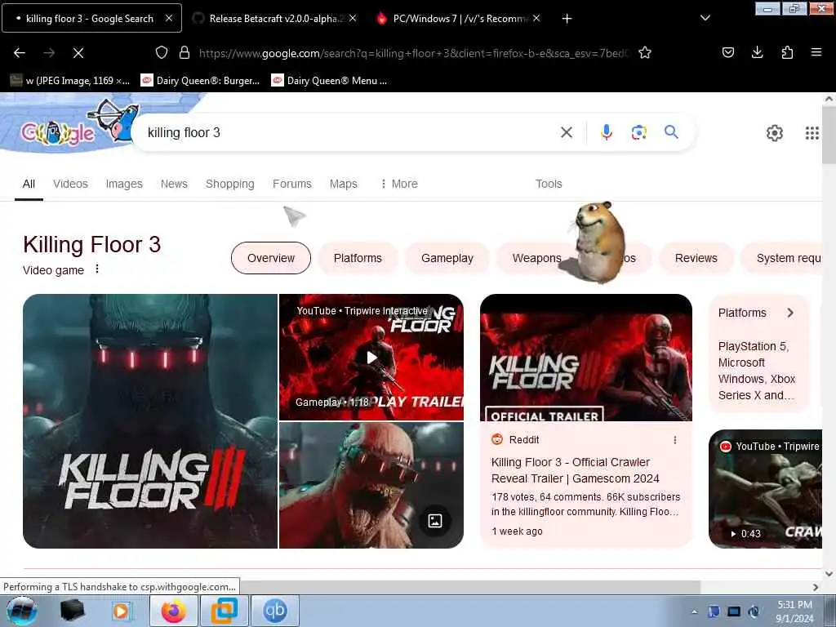This screenshot has height=627, width=836.
Task: Expand the More search filters
Action: click(398, 184)
